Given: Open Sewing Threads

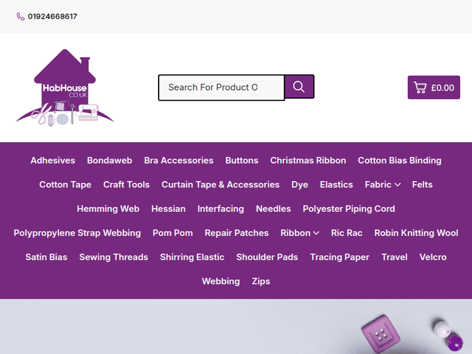Looking at the screenshot, I should point(113,257).
